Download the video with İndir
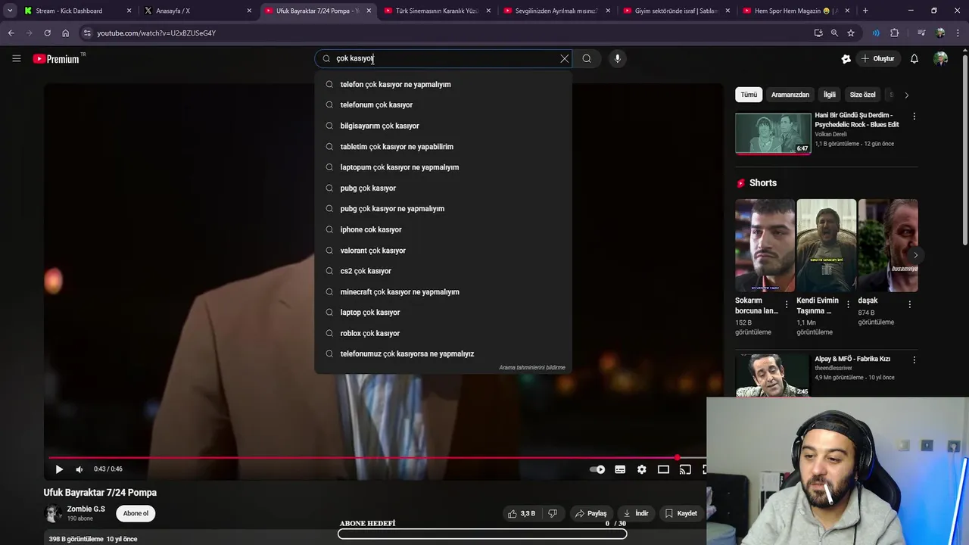This screenshot has width=969, height=545. (635, 513)
